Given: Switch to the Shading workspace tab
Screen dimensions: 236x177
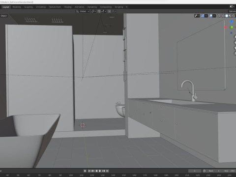Looking at the screenshot, I should pos(68,7).
